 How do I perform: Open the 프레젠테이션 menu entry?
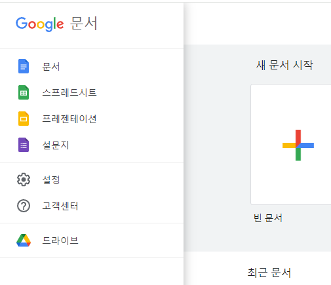(x=92, y=119)
